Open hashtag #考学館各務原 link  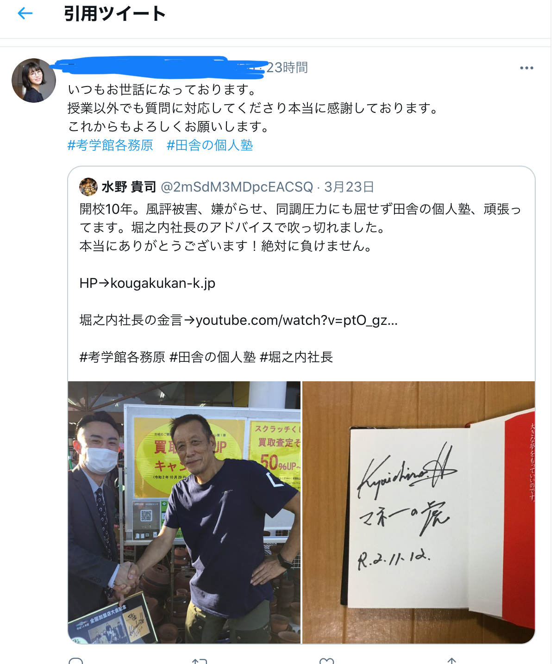pos(110,145)
